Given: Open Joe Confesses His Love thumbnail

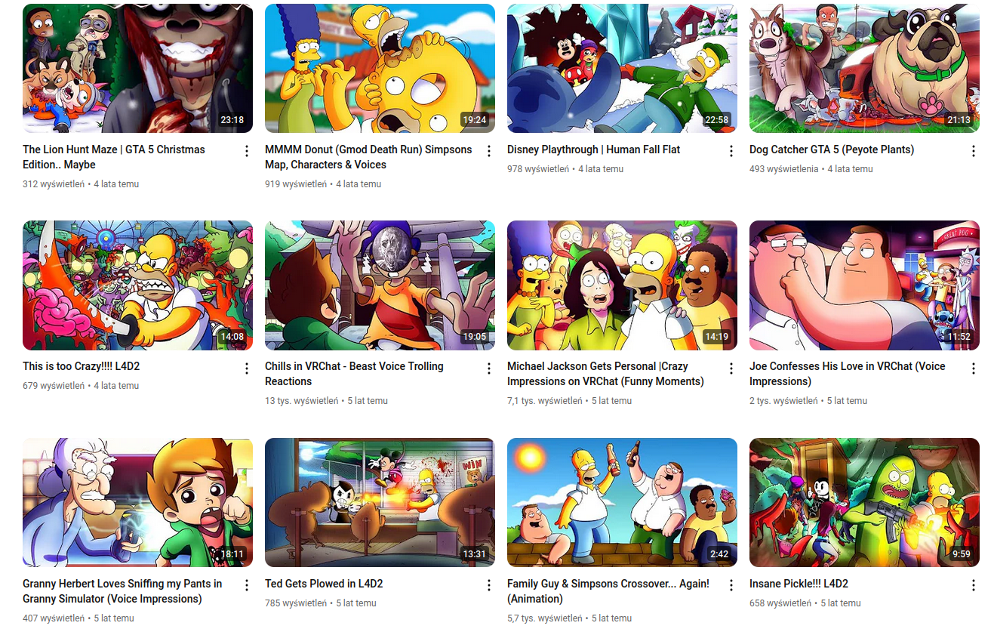Looking at the screenshot, I should pyautogui.click(x=864, y=285).
